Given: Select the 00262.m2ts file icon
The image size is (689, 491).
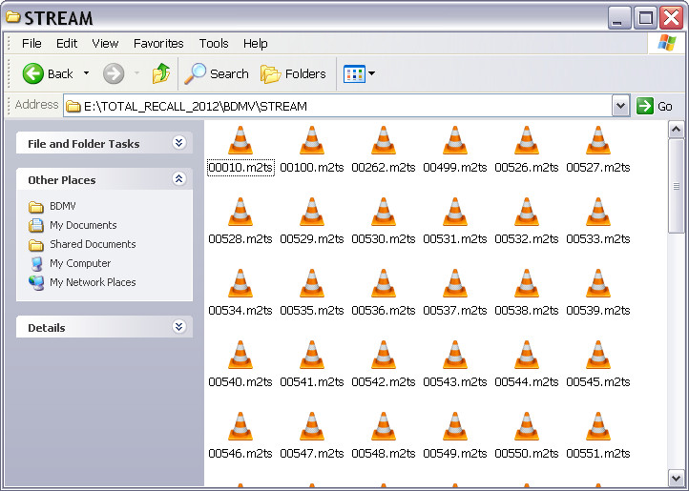Looking at the screenshot, I should point(384,140).
